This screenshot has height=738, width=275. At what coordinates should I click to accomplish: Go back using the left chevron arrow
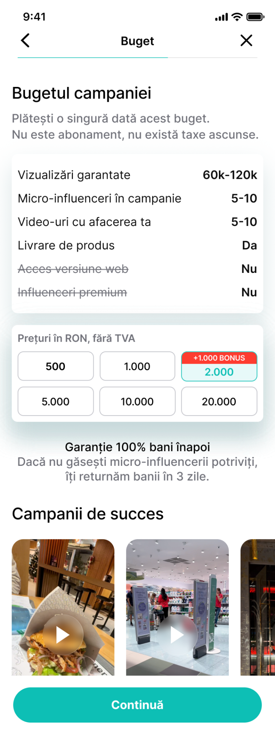(x=25, y=40)
